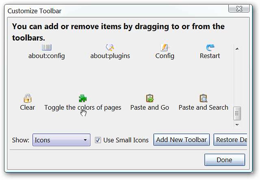Click the Add New Toolbar button
The width and height of the screenshot is (260, 180).
coord(182,140)
